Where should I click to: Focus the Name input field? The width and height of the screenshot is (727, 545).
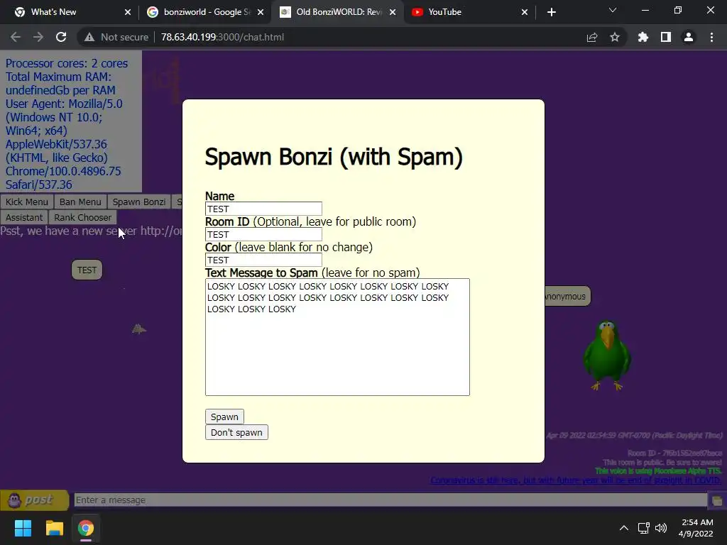pyautogui.click(x=263, y=209)
